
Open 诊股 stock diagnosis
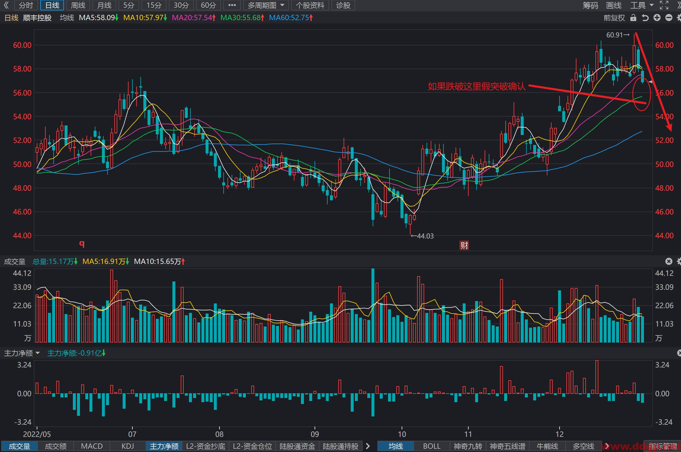tap(343, 5)
